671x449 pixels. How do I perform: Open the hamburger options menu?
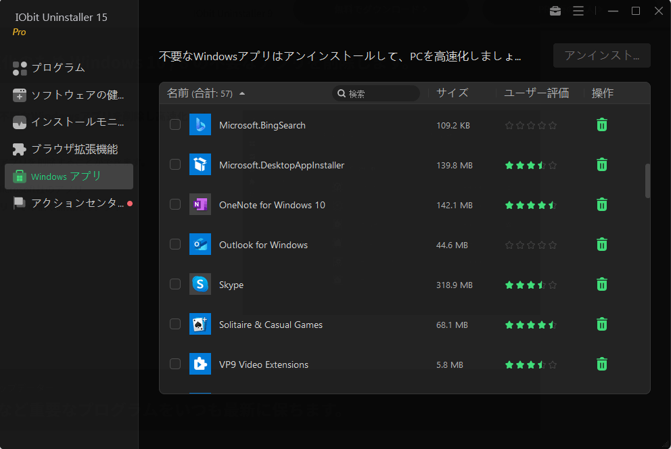pyautogui.click(x=578, y=11)
